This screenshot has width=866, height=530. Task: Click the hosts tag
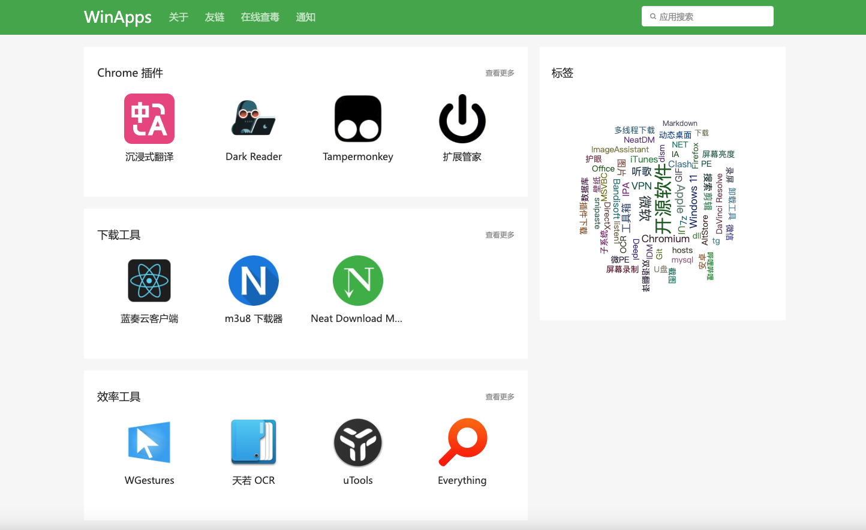[682, 250]
